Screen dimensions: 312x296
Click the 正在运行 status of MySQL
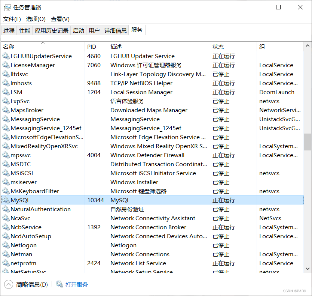pos(224,200)
